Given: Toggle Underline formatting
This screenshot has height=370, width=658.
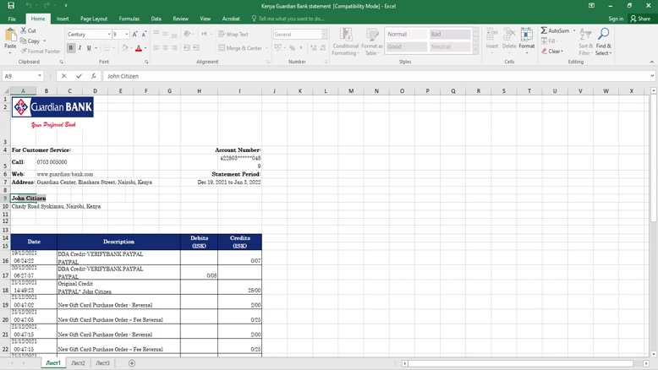Looking at the screenshot, I should coord(89,48).
